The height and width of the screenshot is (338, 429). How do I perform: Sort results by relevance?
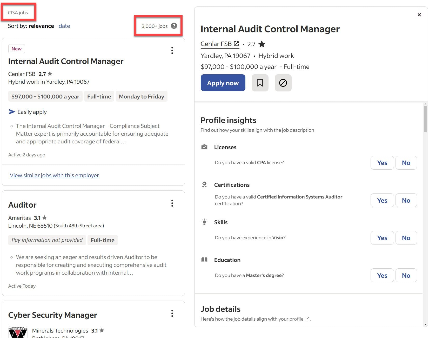pyautogui.click(x=41, y=26)
